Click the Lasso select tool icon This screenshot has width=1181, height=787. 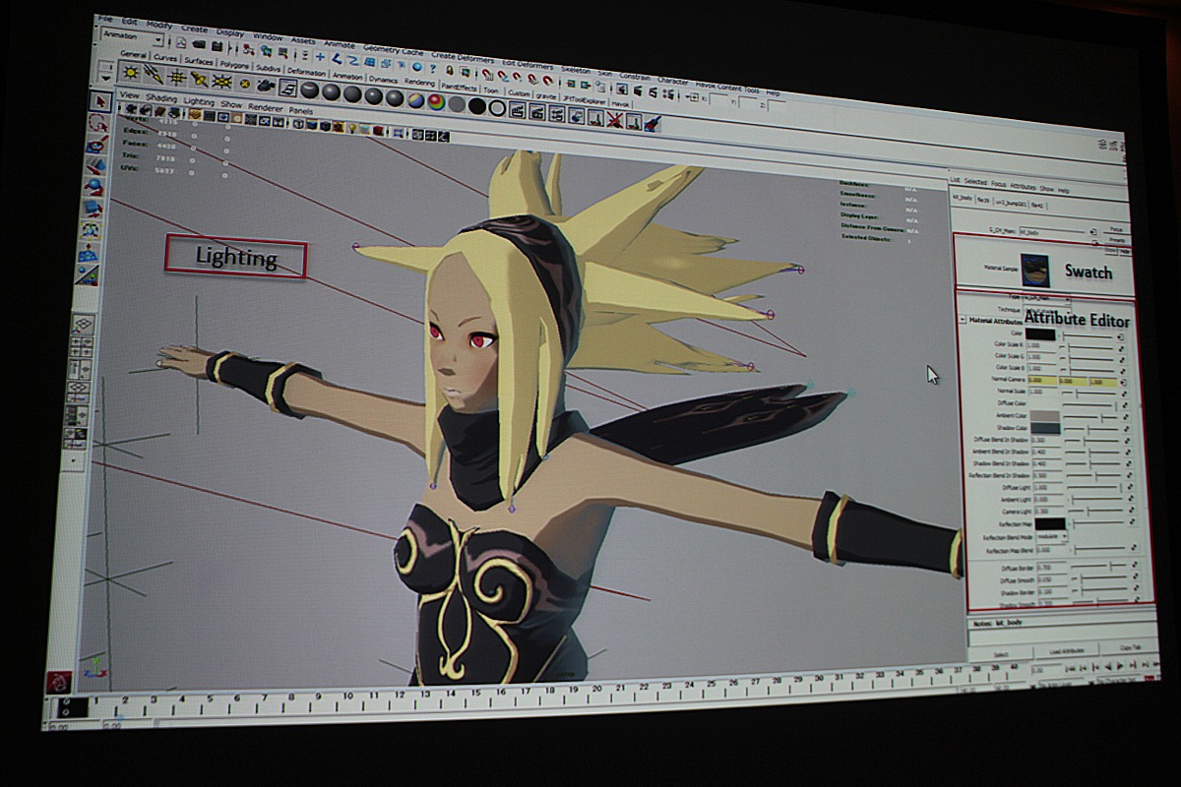pos(98,123)
